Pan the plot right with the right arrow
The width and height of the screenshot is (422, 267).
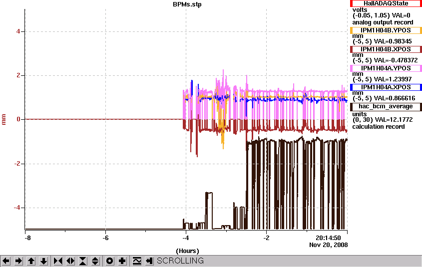[x=18, y=261]
